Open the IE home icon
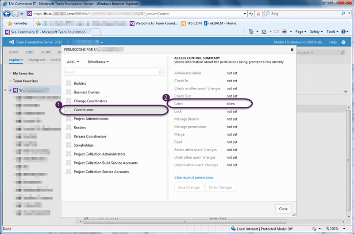The width and height of the screenshot is (354, 234). pyautogui.click(x=251, y=31)
